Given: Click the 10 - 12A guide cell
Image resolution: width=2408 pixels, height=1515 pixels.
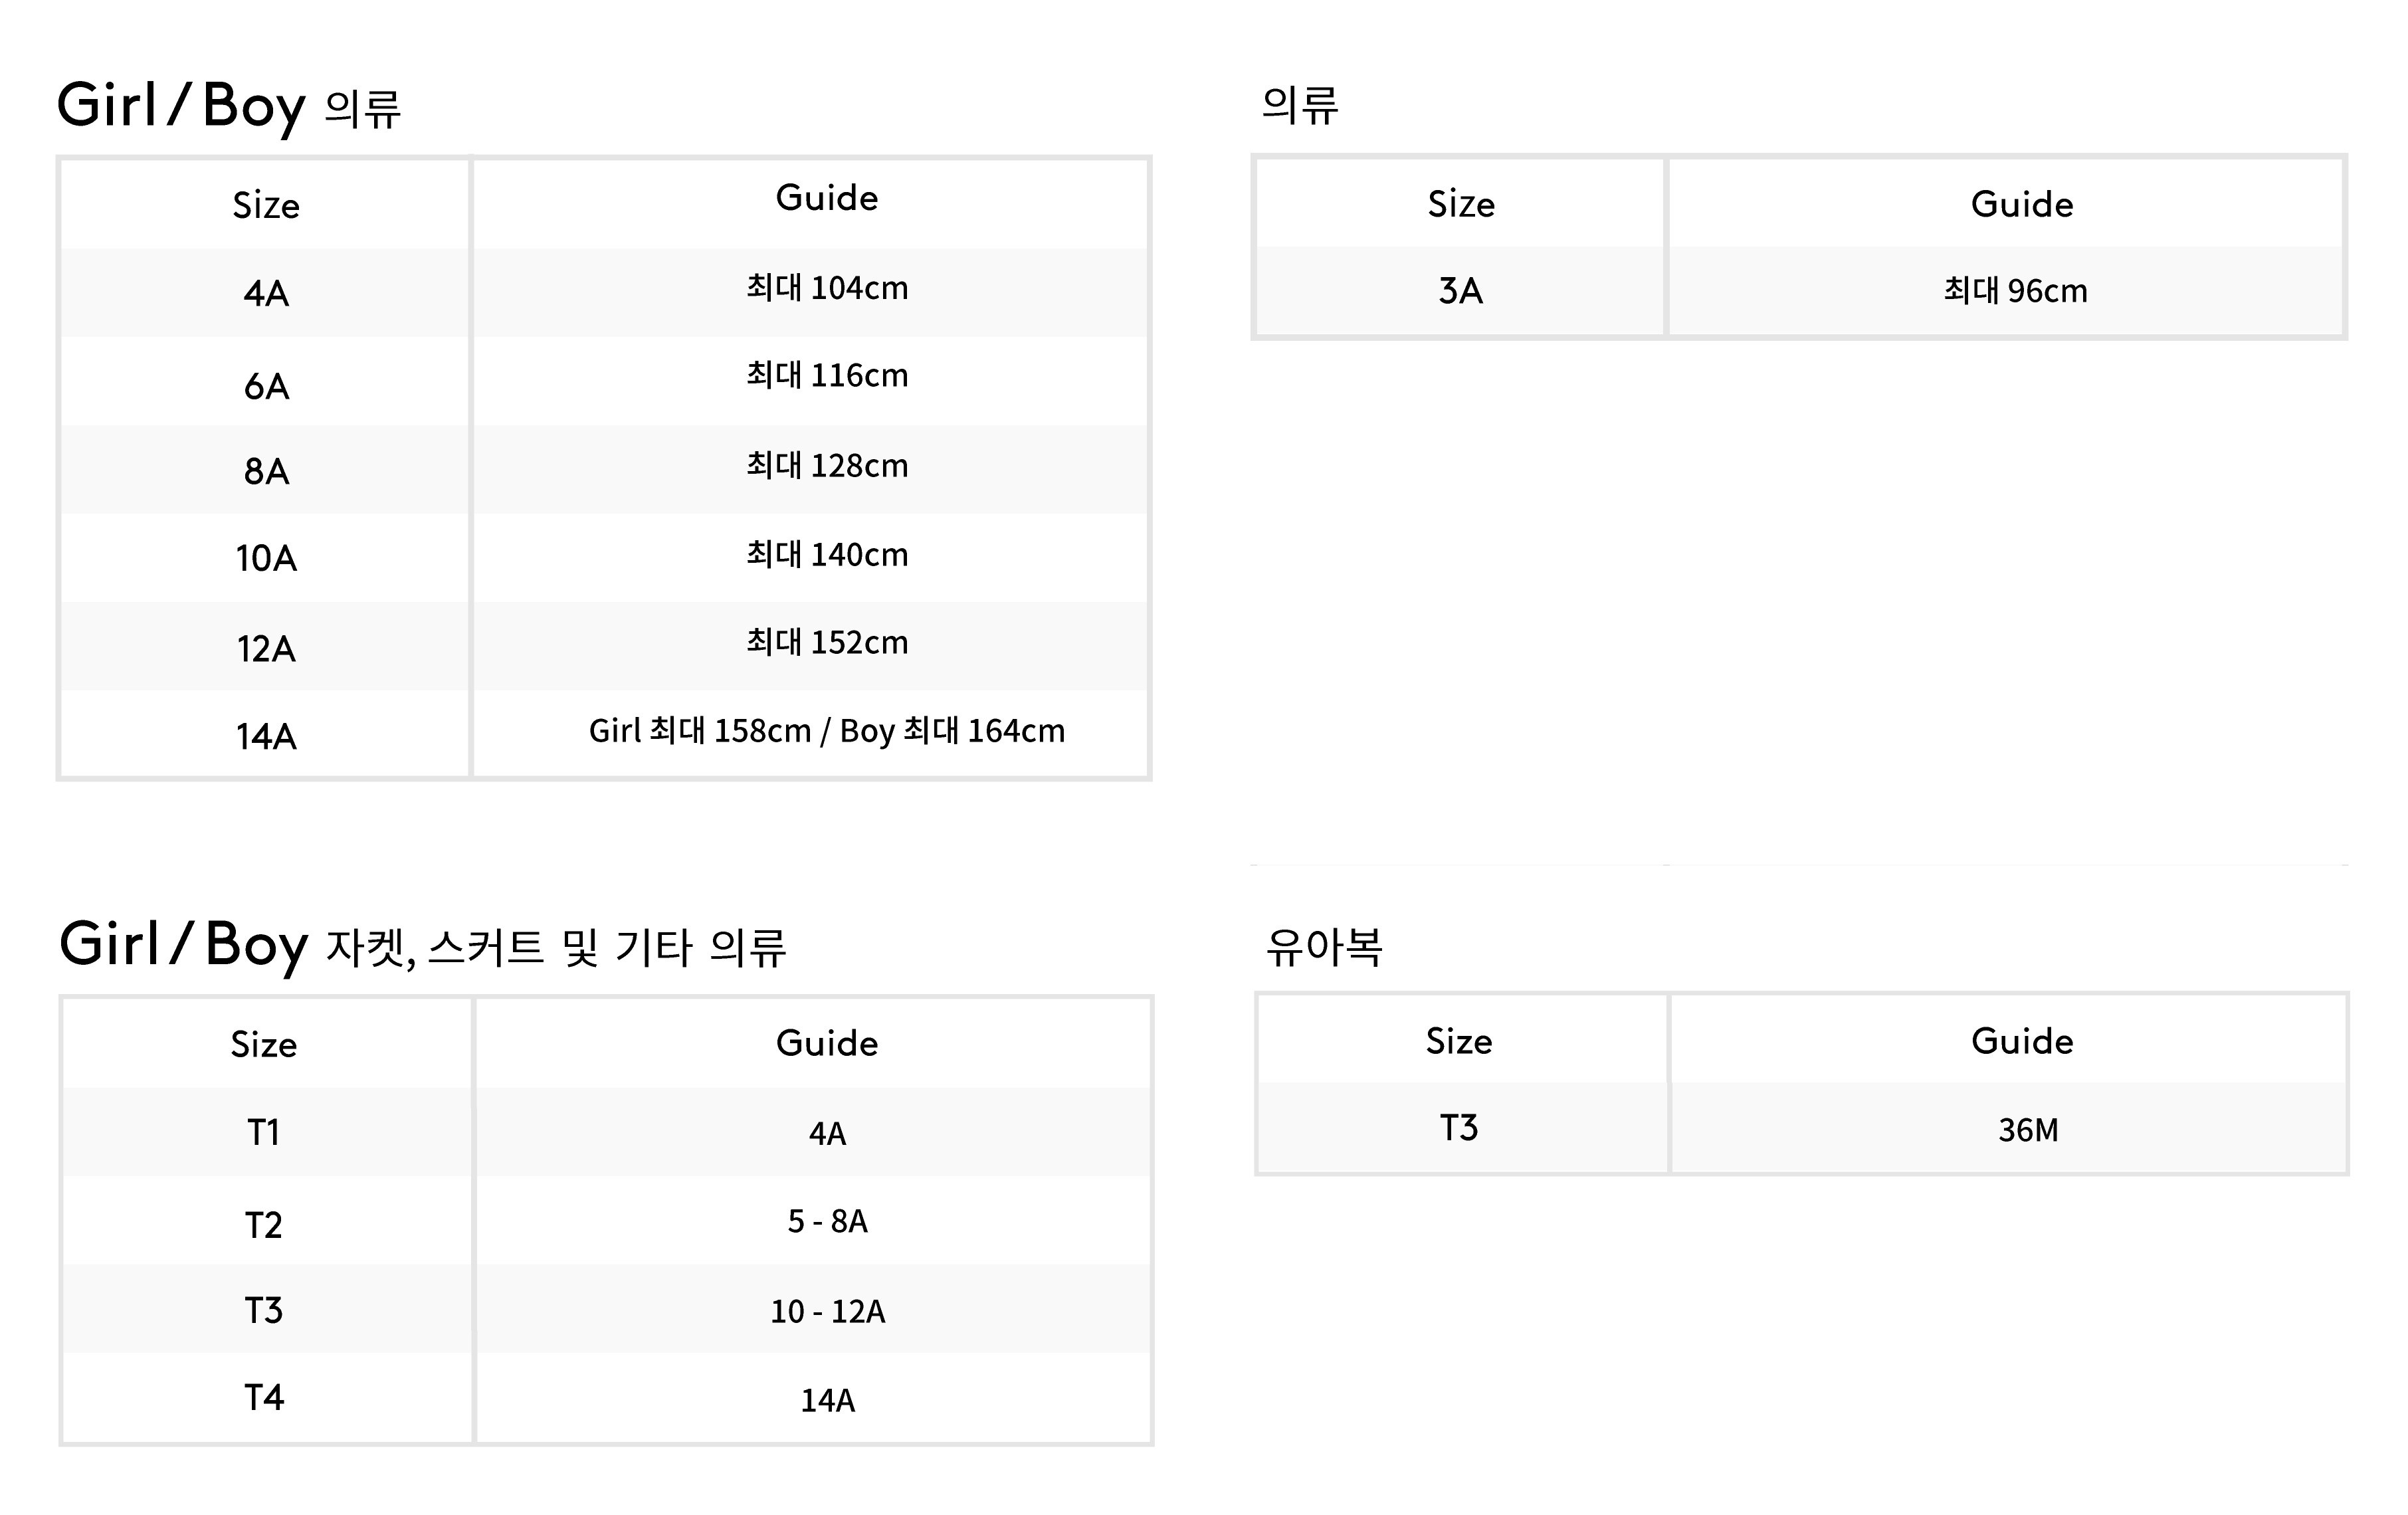Looking at the screenshot, I should [x=827, y=1311].
